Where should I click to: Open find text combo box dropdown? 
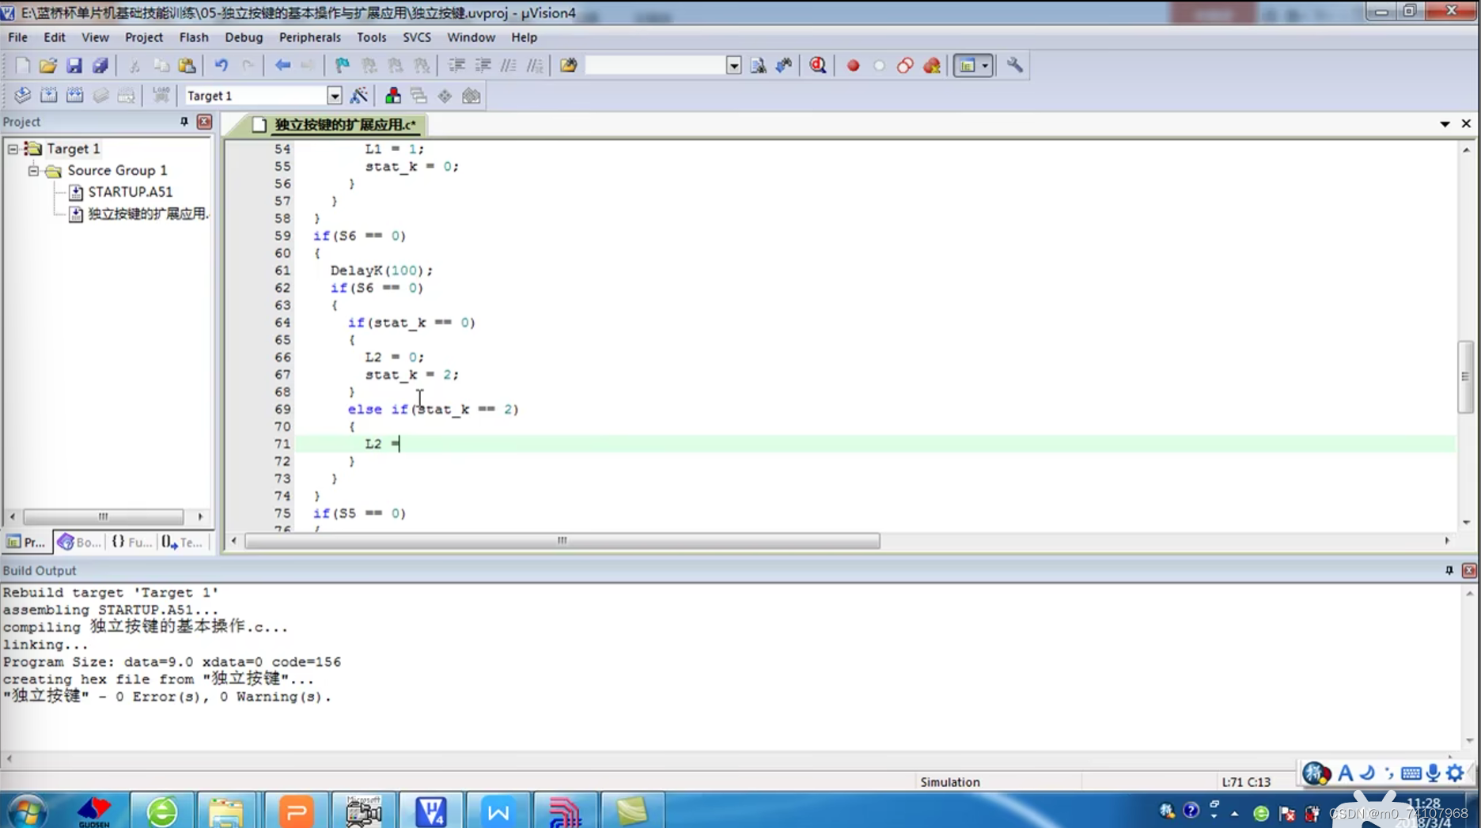click(x=733, y=66)
